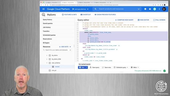Collapse the new_schema dataset

[x=47, y=63]
